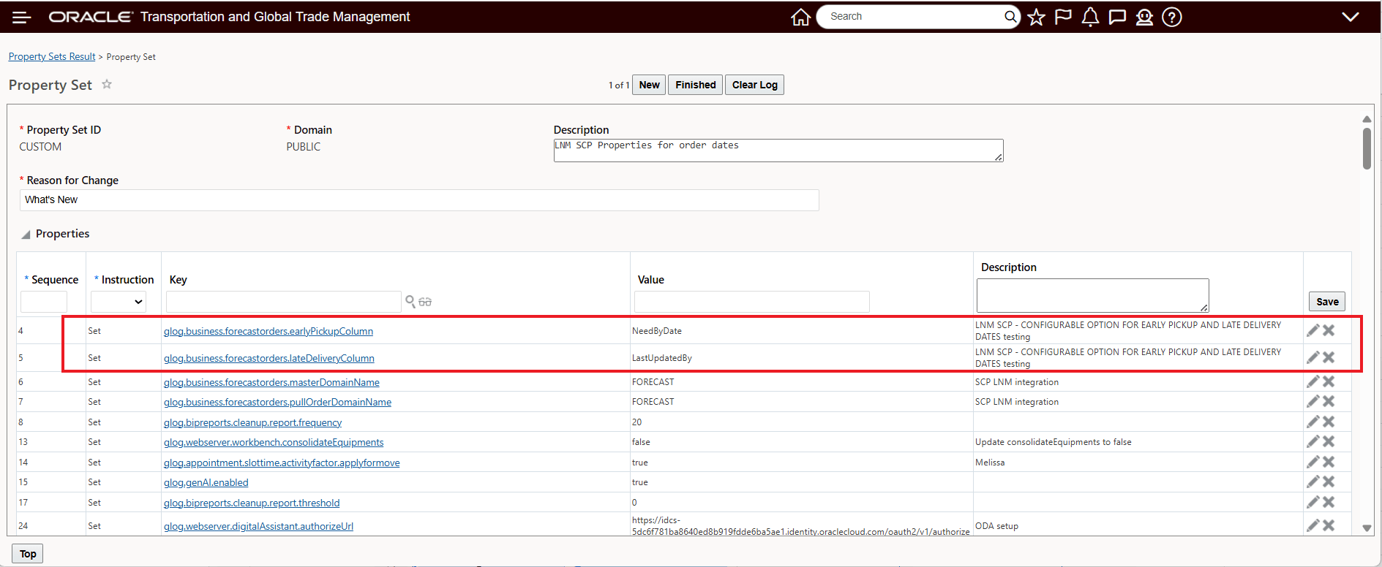Screen dimensions: 1382x567
Task: Delete the lateDeliveryColumn property row
Action: 1329,357
